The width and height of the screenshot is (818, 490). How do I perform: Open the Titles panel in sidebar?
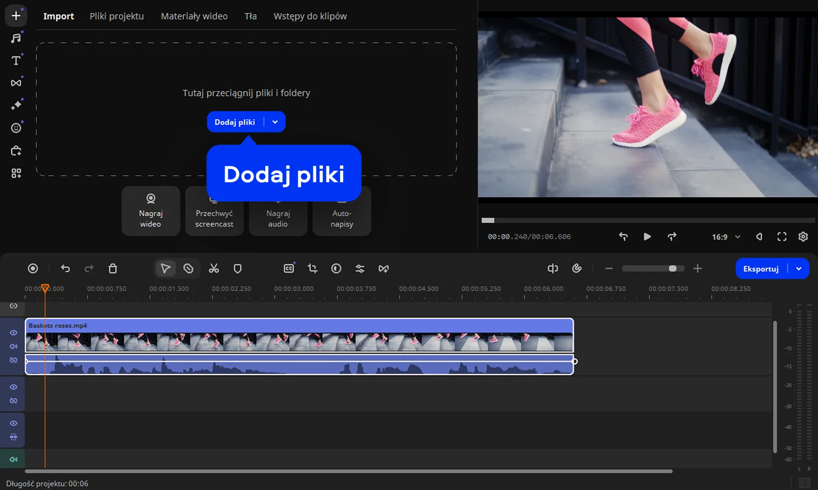(16, 61)
